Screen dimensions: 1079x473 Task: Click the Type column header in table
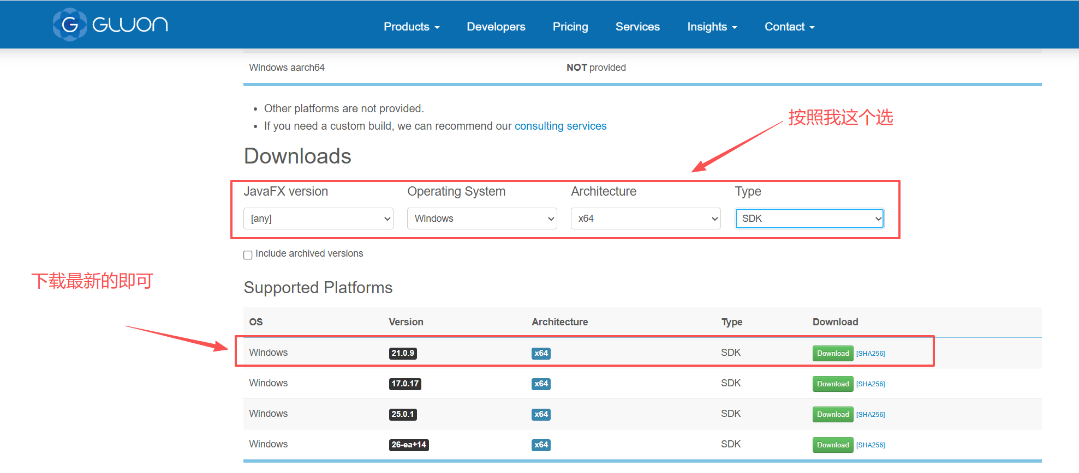pos(731,322)
